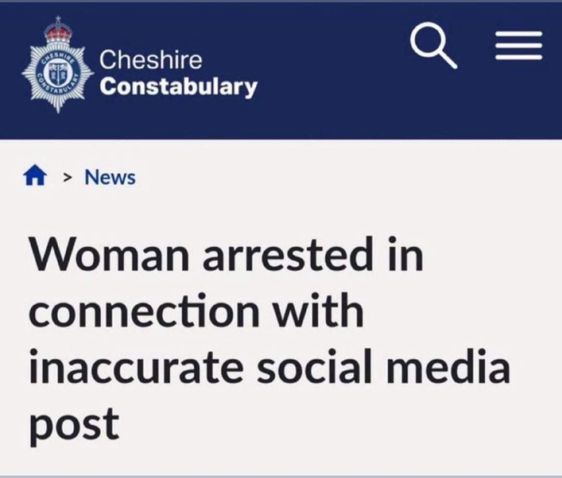Click the shield in the crest's center
This screenshot has width=562, height=478.
[x=58, y=74]
